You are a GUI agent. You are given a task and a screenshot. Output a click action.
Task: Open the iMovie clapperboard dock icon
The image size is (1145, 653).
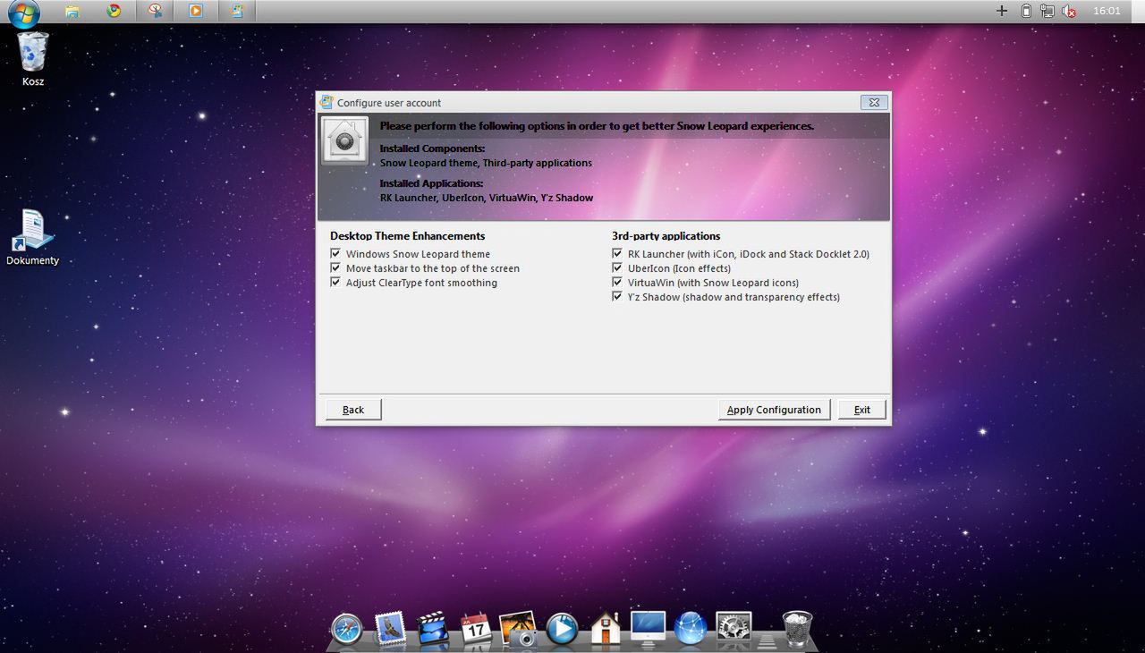(433, 629)
